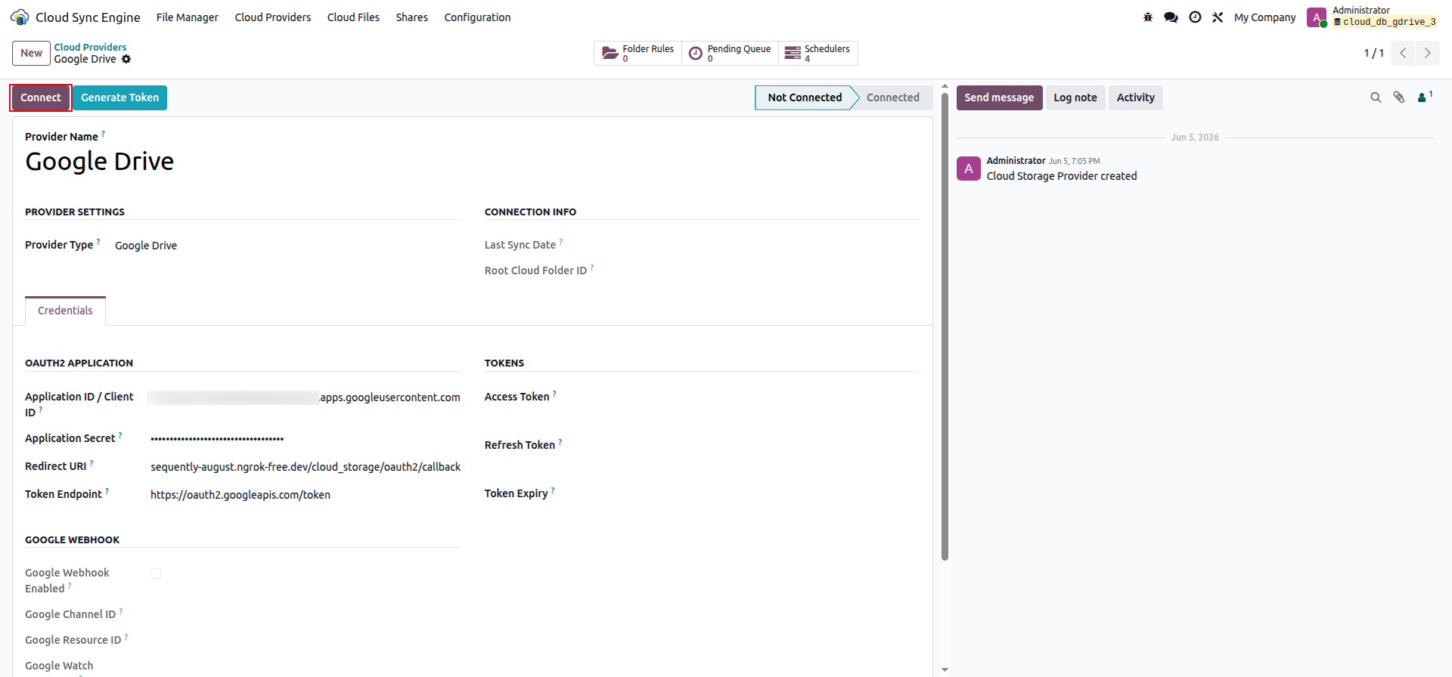1452x677 pixels.
Task: Open the Schedulers stat button
Action: pyautogui.click(x=818, y=53)
